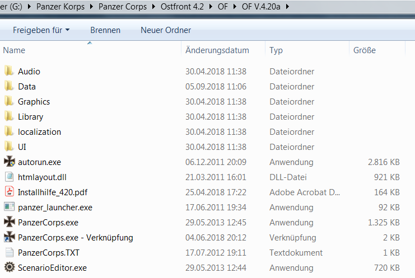Expand arrow after Panzer Corps breadcrumb
The width and height of the screenshot is (415, 278).
click(x=154, y=7)
